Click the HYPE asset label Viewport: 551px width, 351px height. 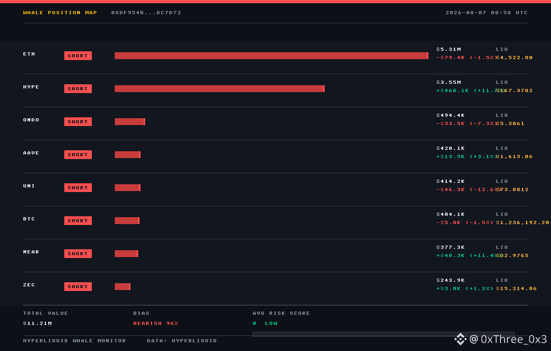[x=31, y=87]
